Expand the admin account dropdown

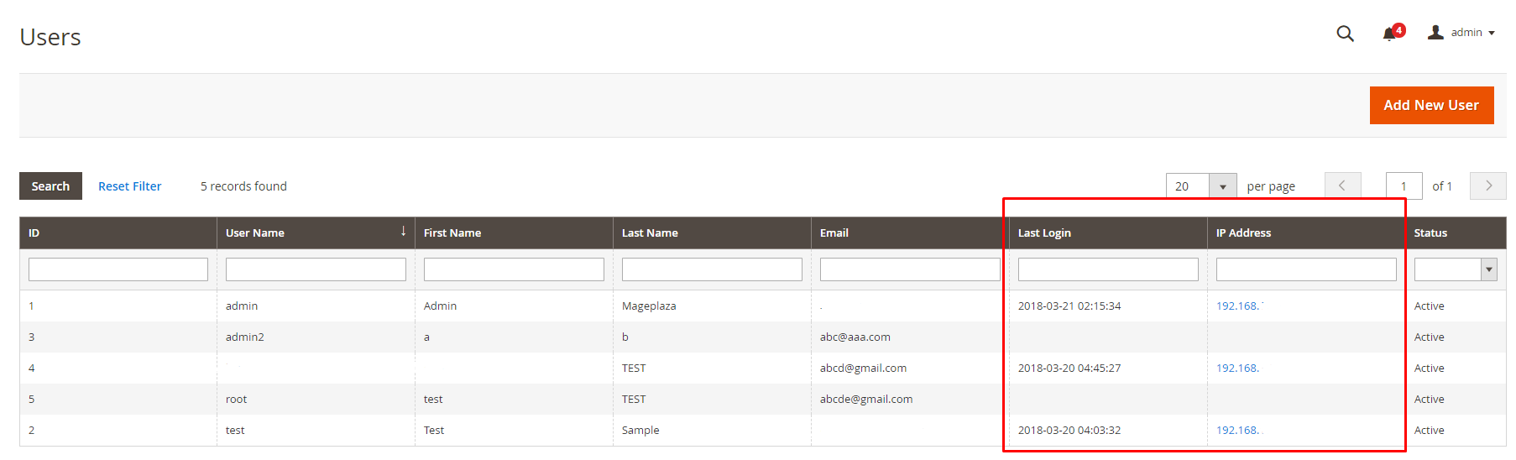[1492, 34]
